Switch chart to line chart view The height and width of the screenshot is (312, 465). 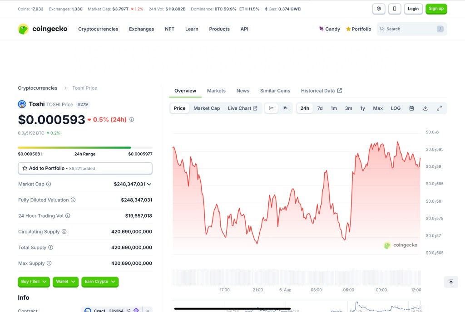[271, 108]
